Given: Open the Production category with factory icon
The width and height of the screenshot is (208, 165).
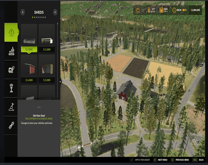Looking at the screenshot, I should [11, 51].
